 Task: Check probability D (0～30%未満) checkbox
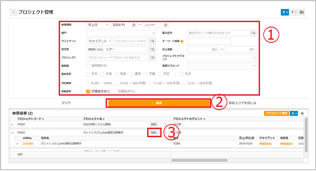coord(185,83)
